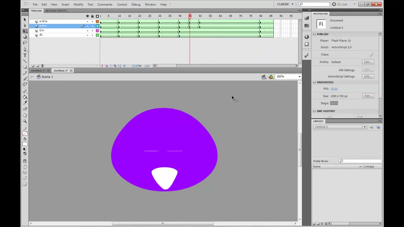Image resolution: width=404 pixels, height=227 pixels.
Task: Create a new layer in timeline
Action: [x=33, y=66]
